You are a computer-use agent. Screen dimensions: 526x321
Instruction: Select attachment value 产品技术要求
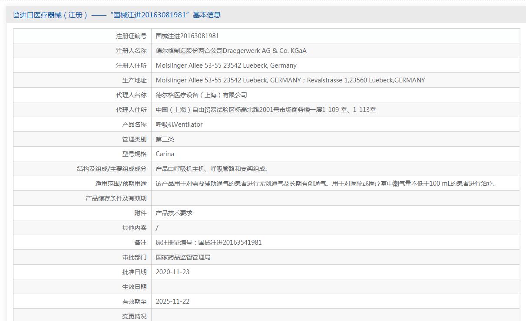pos(174,213)
